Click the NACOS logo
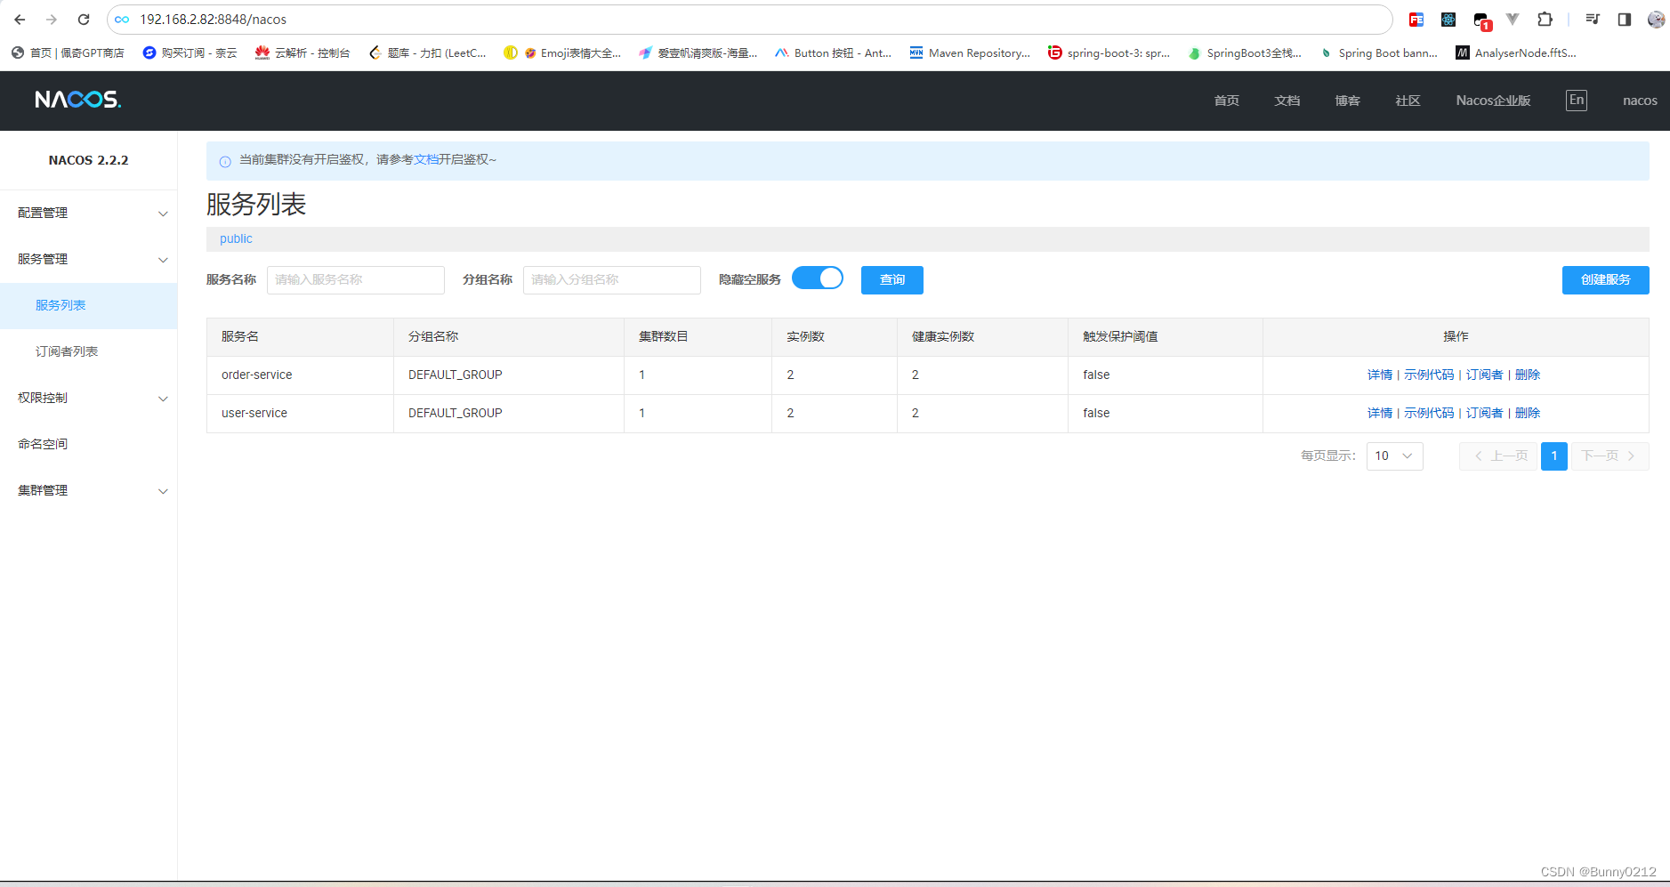The image size is (1670, 887). point(78,100)
